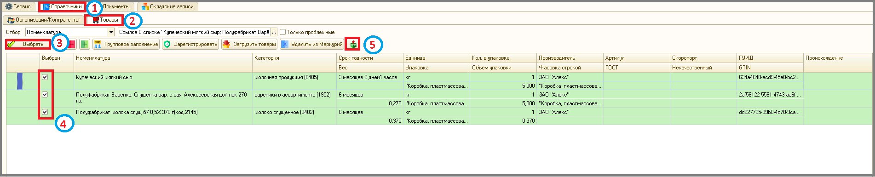Uncheck the checkbox for Полуфабрикат молока сгущ row
Viewport: 875px width, 177px height.
(45, 112)
